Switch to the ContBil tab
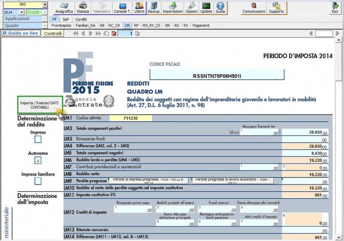 tap(81, 19)
